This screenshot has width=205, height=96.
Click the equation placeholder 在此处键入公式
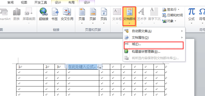tap(83, 67)
